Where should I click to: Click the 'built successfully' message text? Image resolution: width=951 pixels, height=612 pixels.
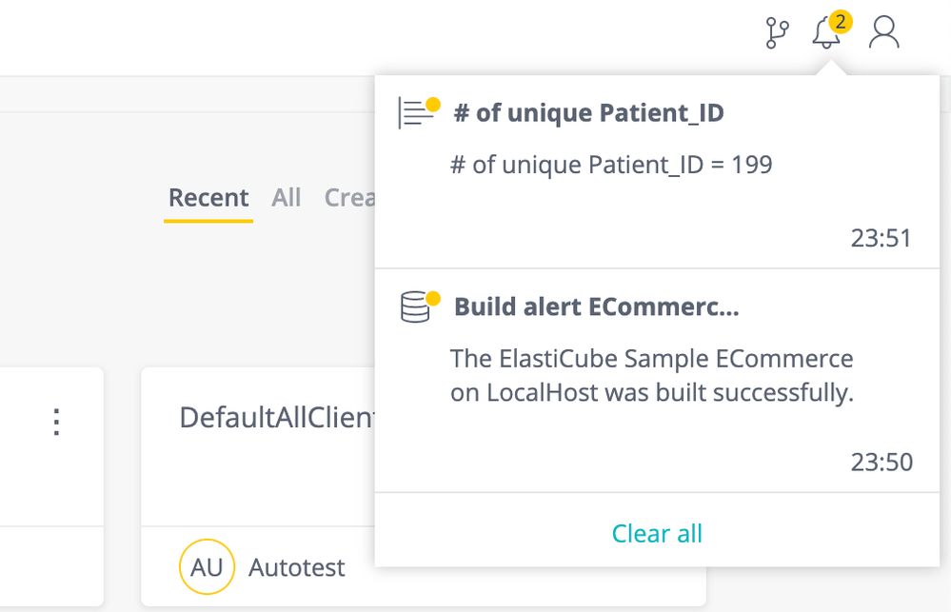(x=651, y=376)
